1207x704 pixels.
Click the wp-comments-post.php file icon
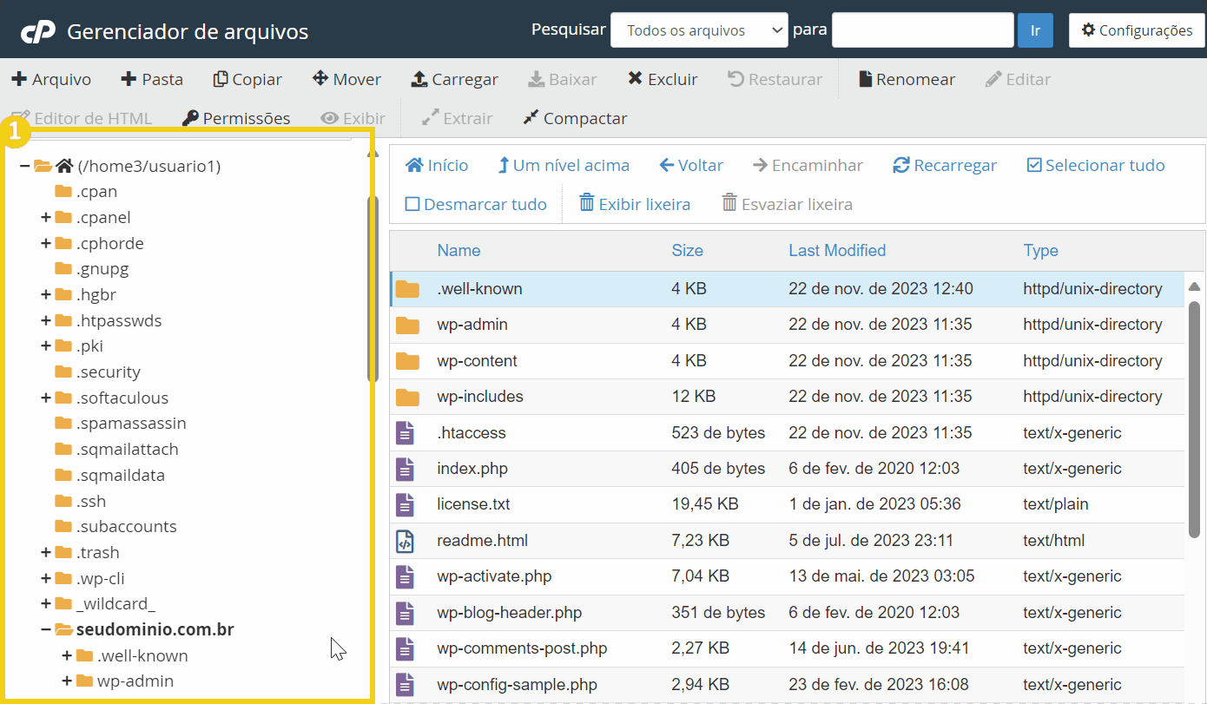point(405,648)
